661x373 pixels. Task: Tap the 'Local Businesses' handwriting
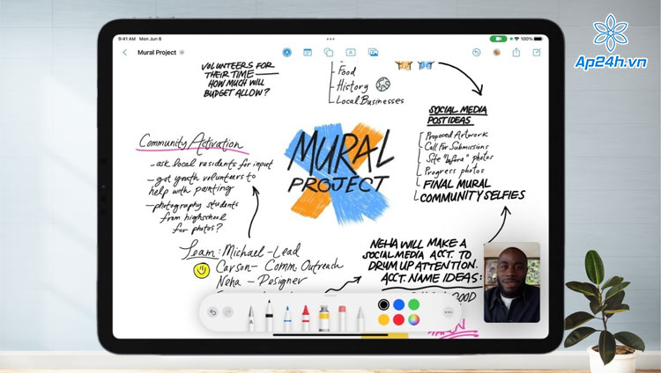click(x=370, y=100)
